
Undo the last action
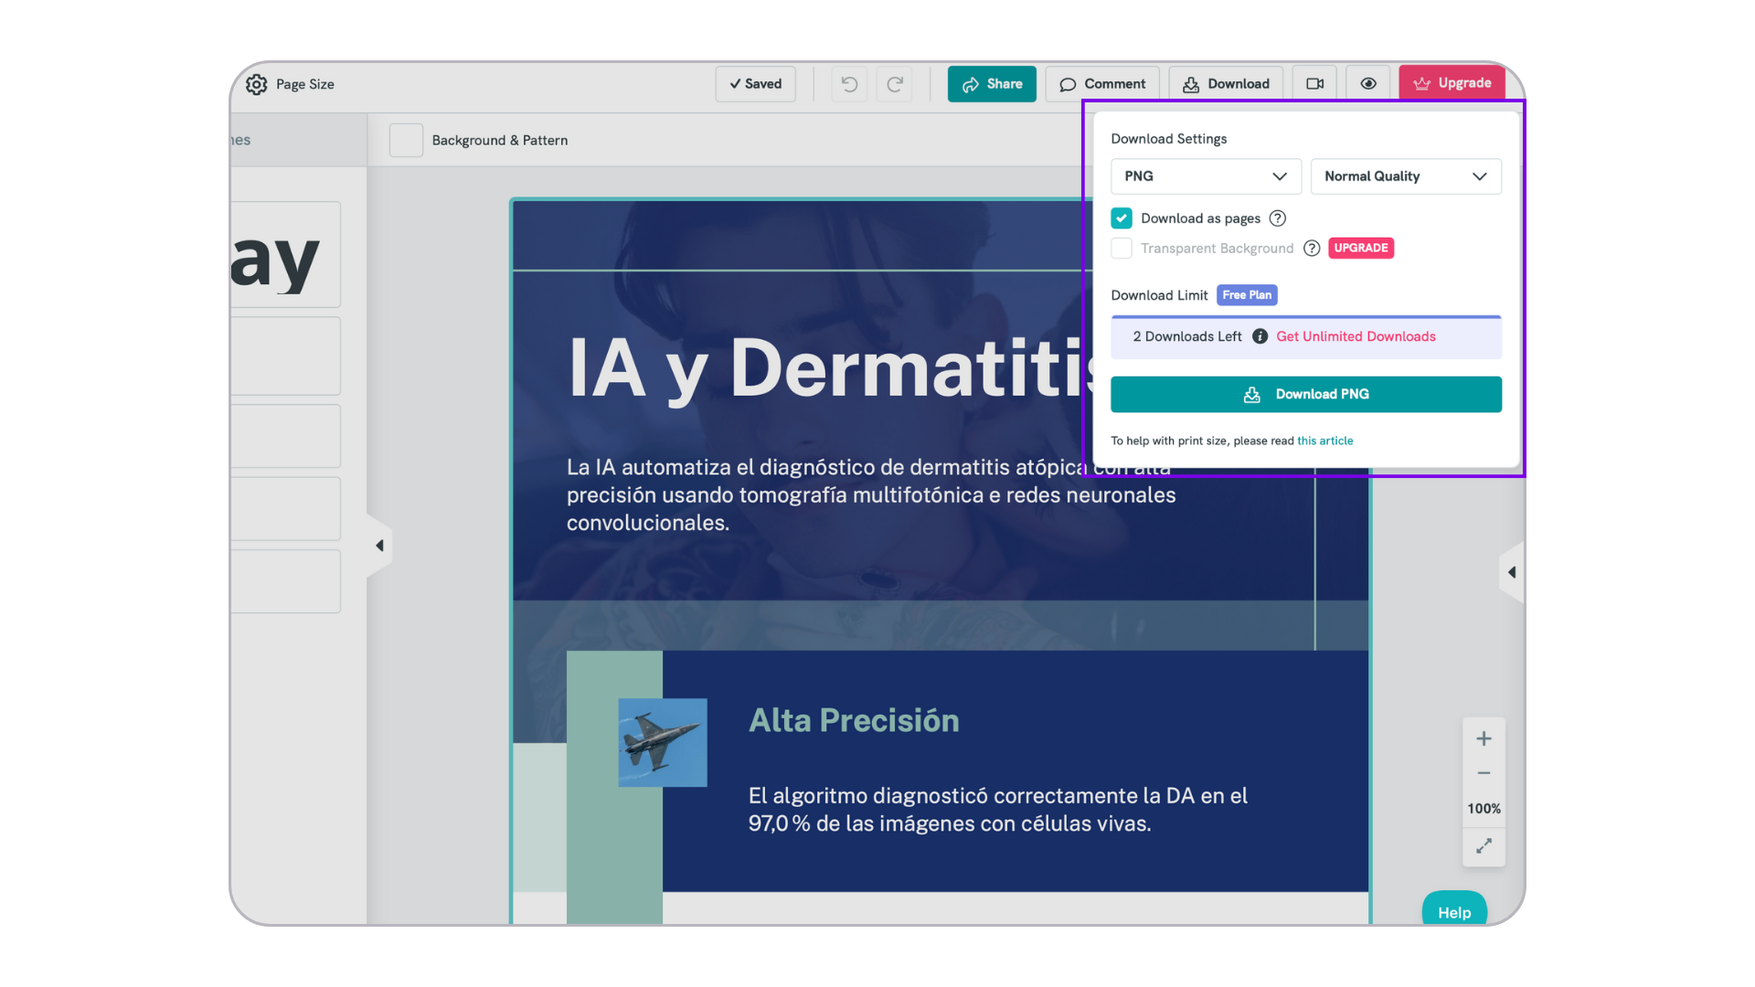tap(849, 84)
